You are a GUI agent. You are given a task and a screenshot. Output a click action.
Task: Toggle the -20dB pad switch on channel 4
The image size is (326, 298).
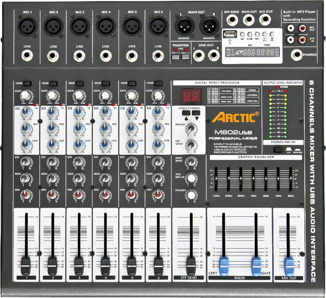tap(106, 84)
